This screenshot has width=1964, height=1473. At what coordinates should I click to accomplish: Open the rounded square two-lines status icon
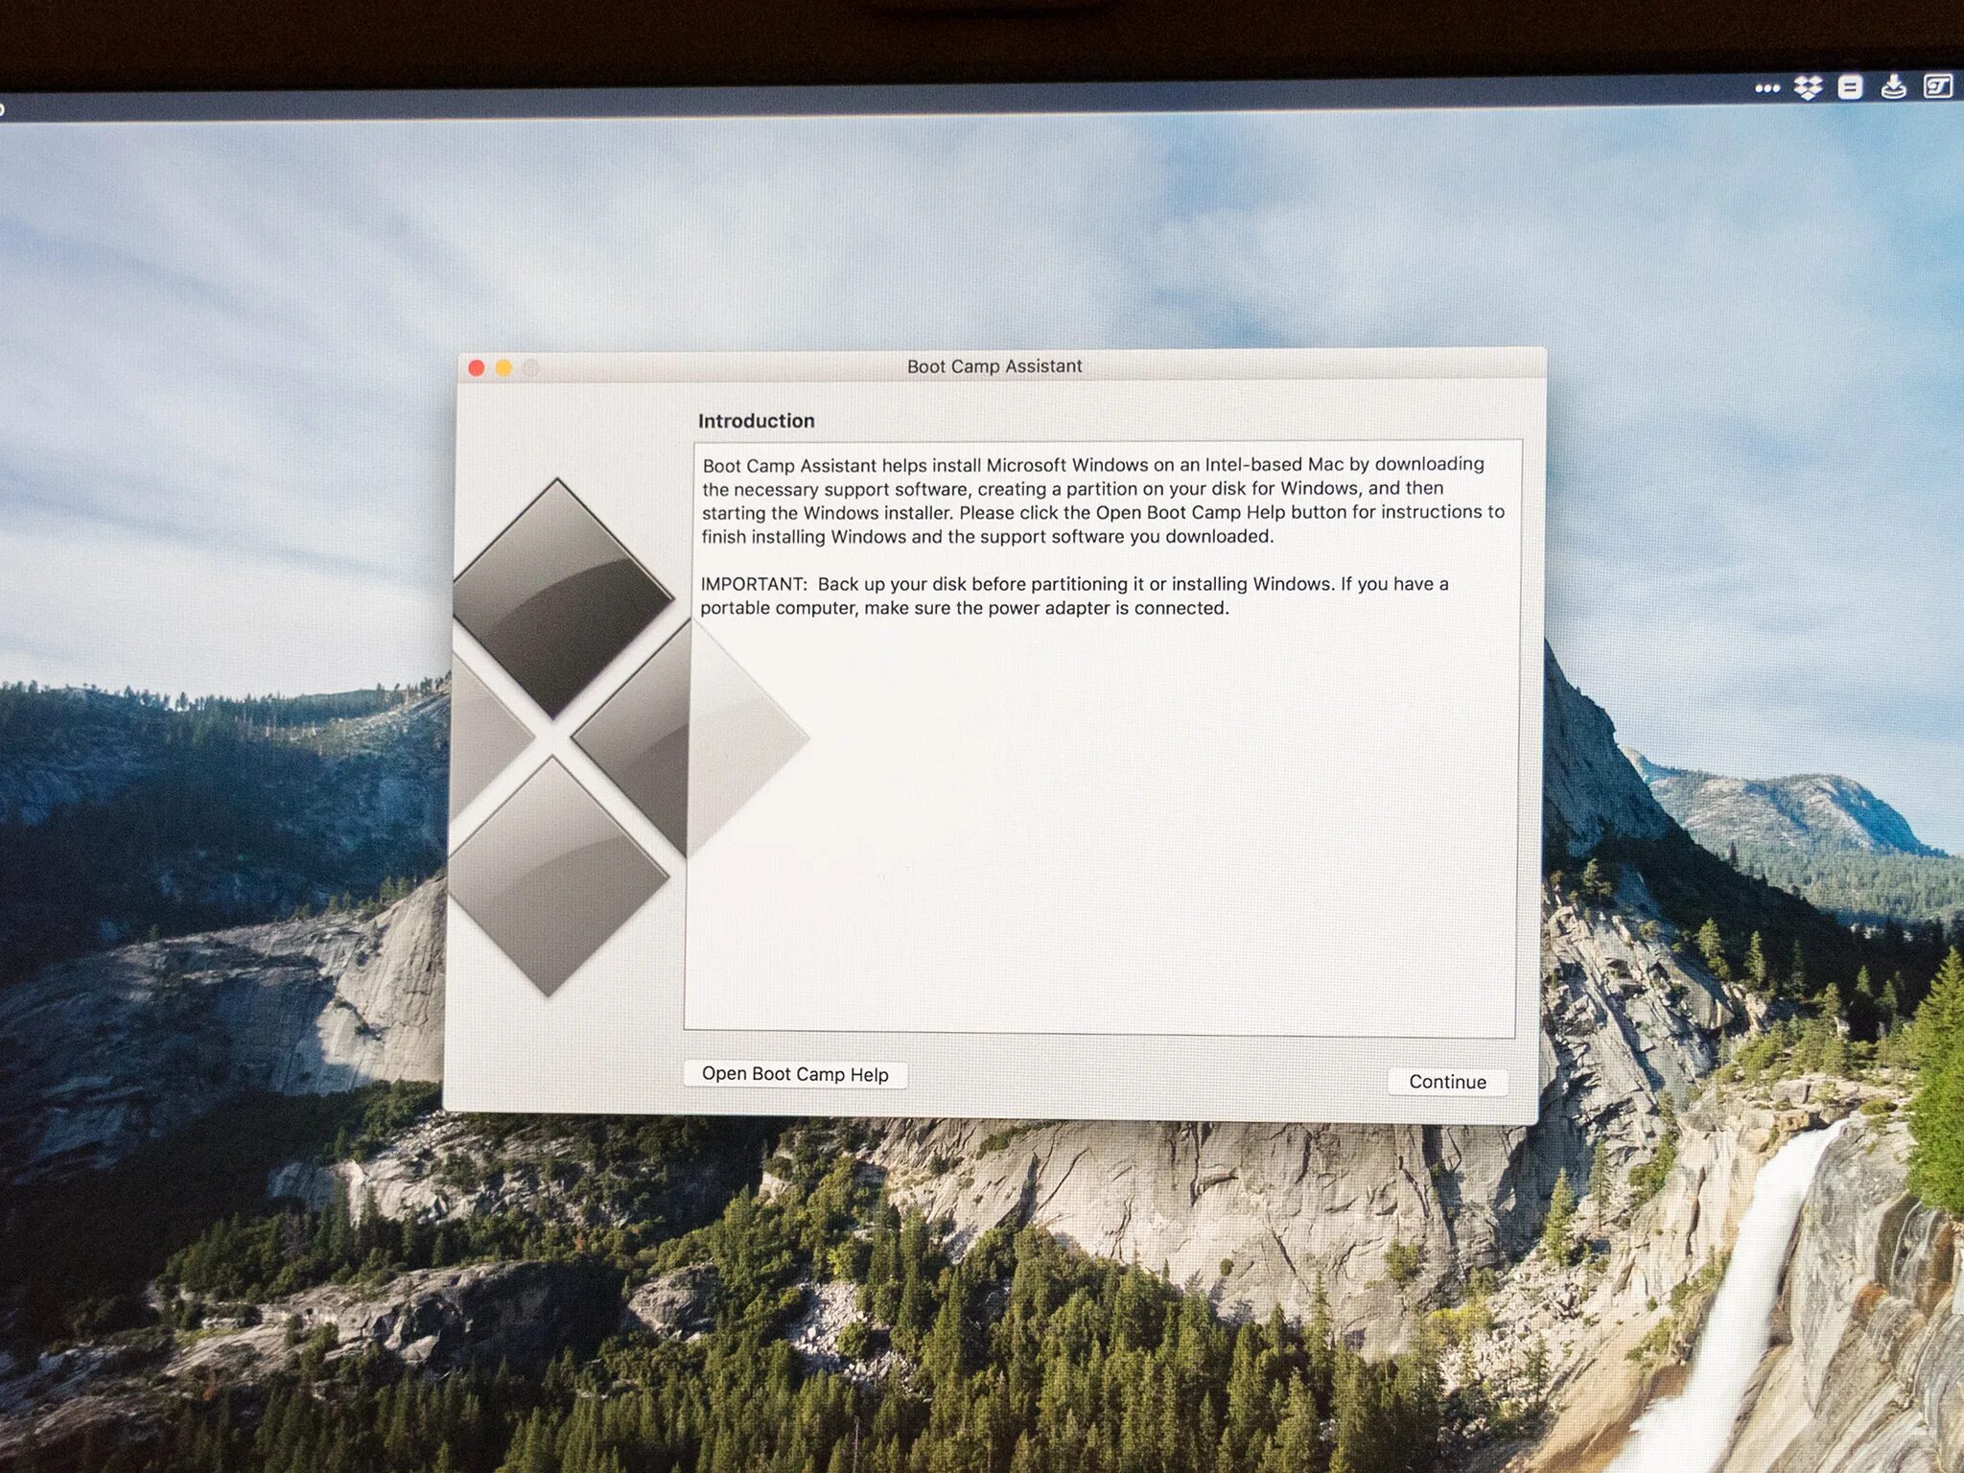coord(1850,88)
